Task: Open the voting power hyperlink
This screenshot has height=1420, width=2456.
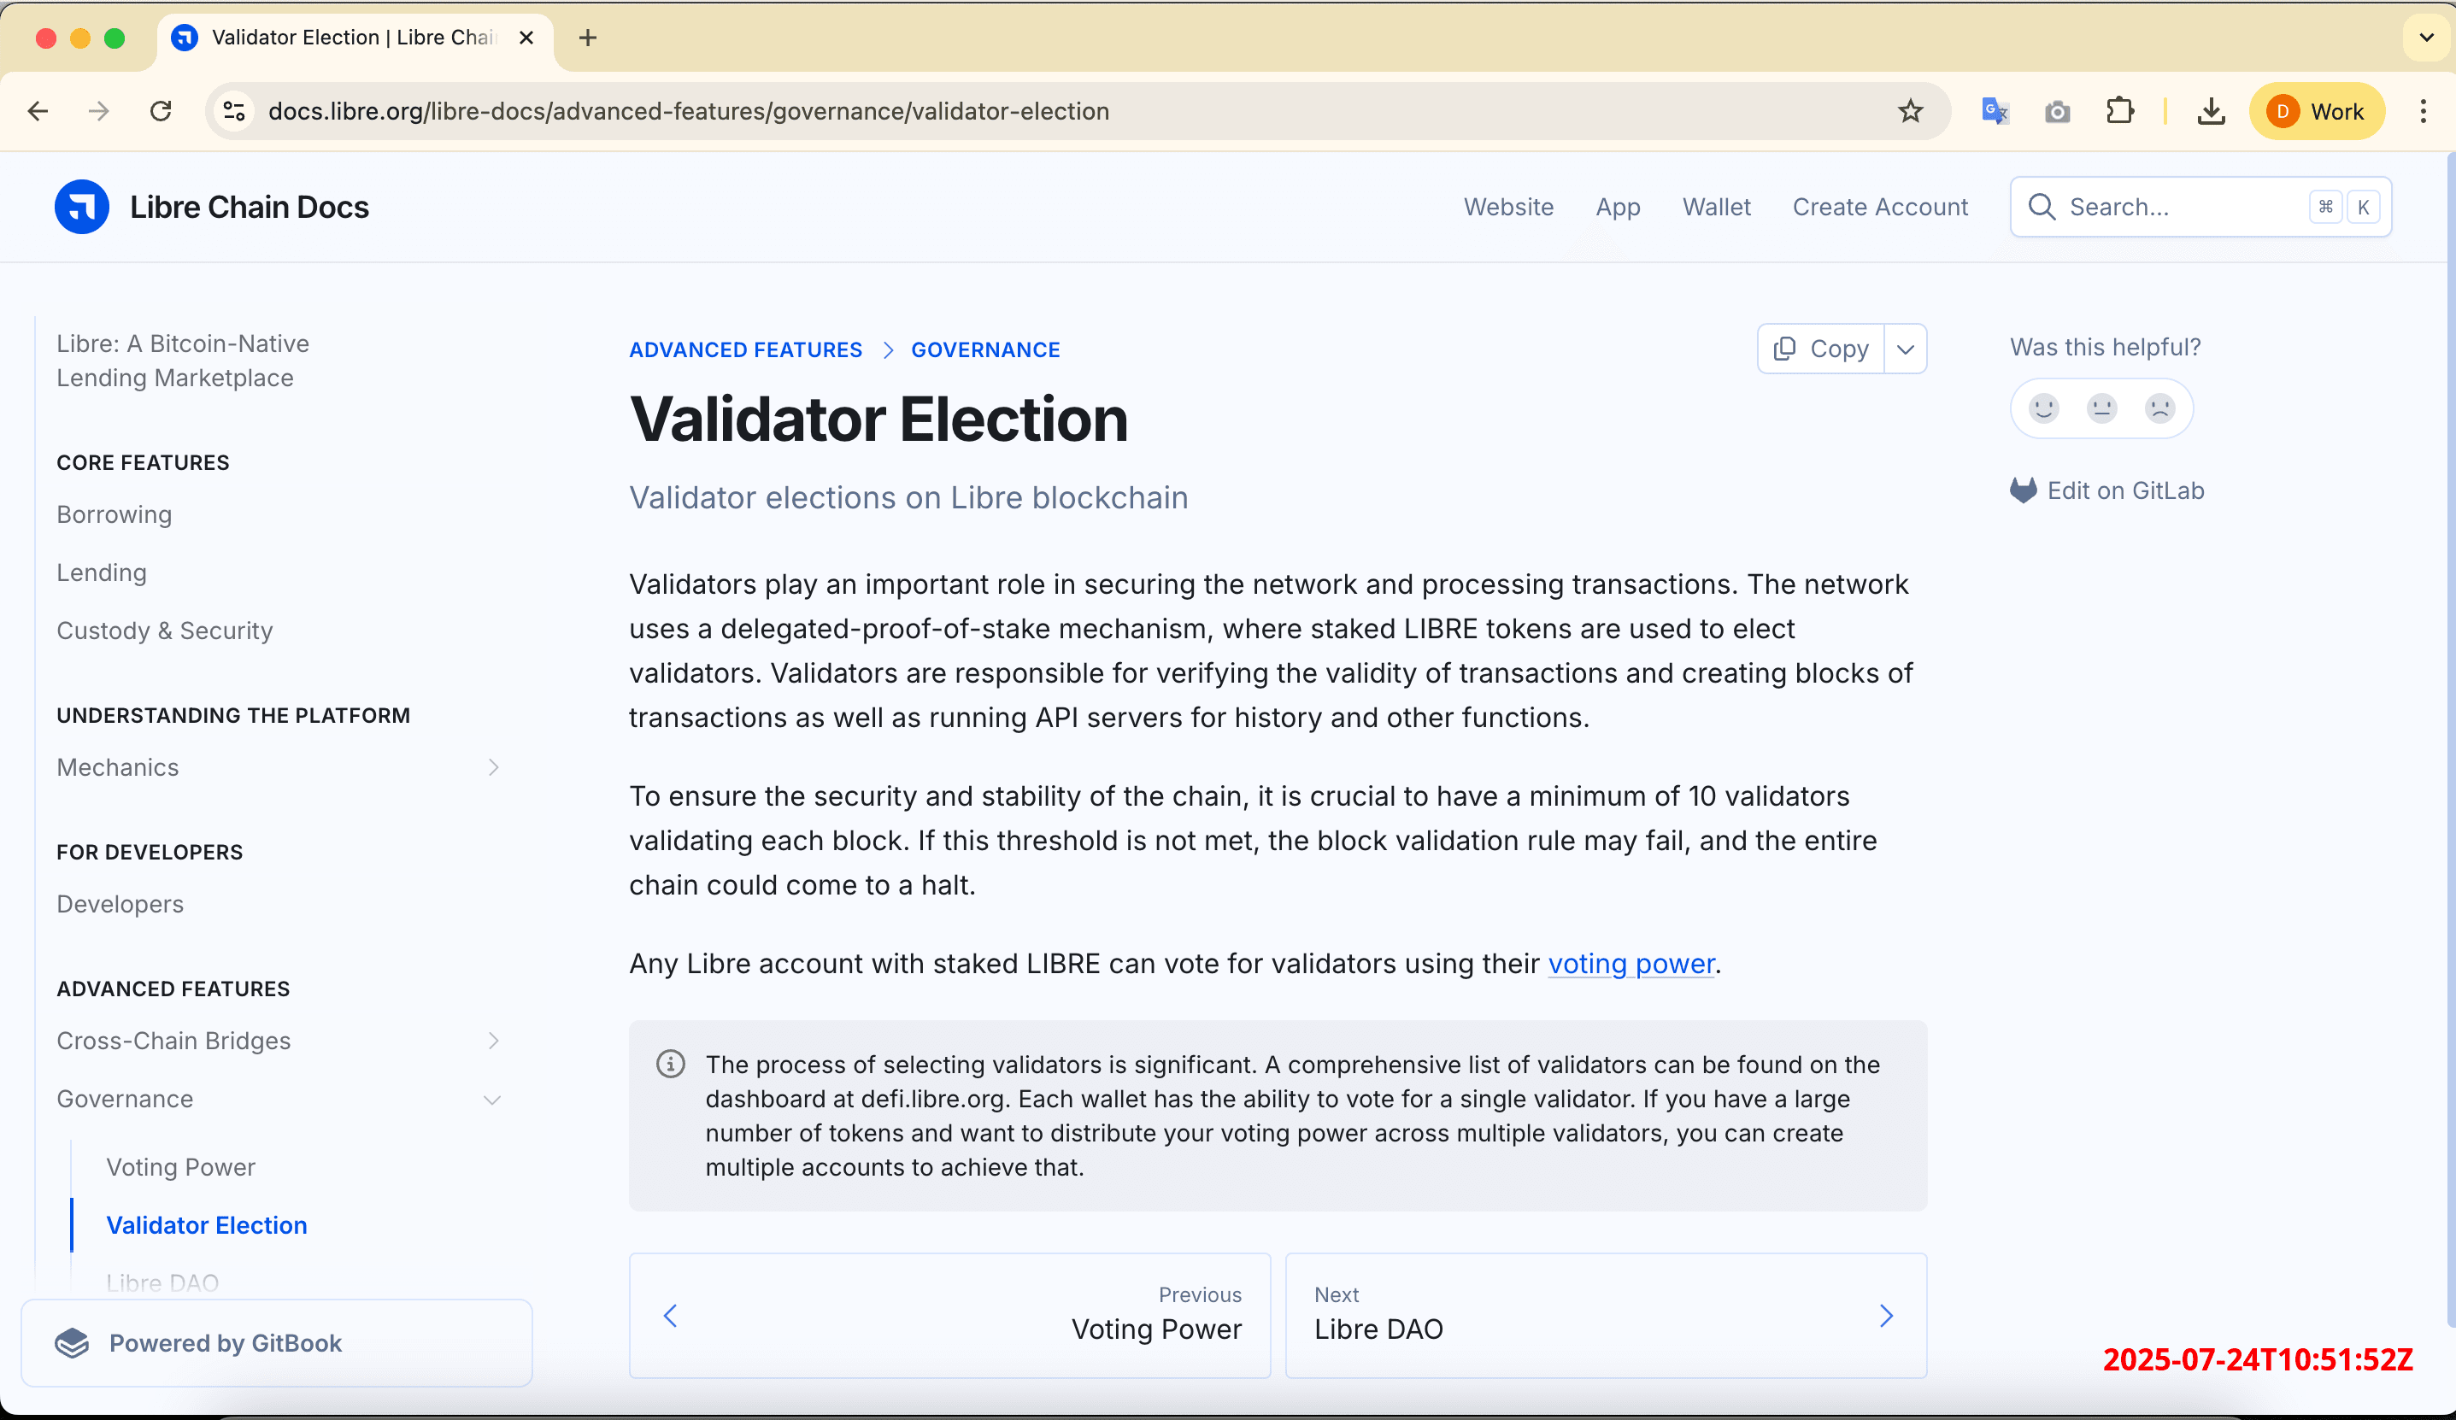Action: tap(1631, 963)
